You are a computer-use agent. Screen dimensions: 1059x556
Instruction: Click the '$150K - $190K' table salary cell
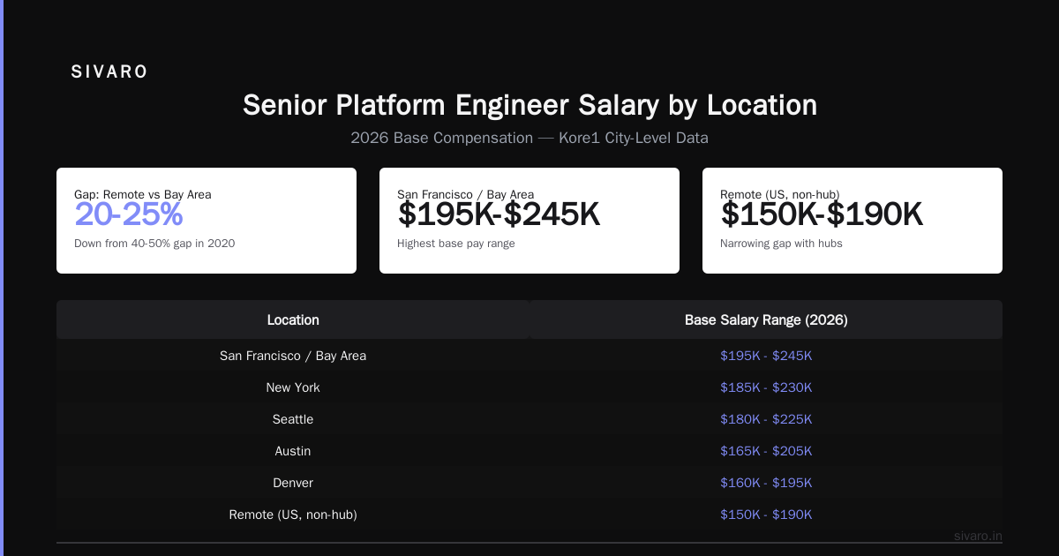tap(766, 515)
